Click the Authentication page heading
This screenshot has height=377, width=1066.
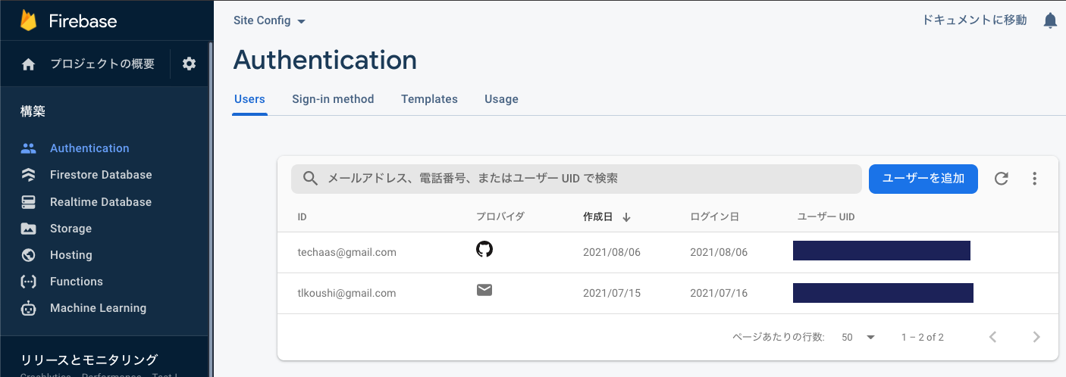point(325,60)
